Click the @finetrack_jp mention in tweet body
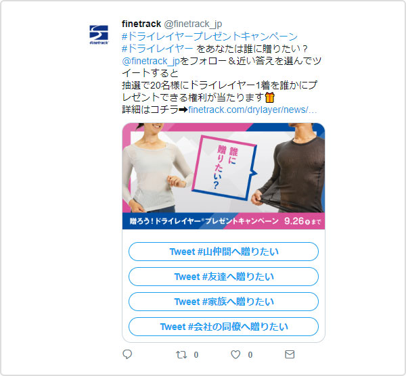The image size is (406, 376). pyautogui.click(x=151, y=61)
